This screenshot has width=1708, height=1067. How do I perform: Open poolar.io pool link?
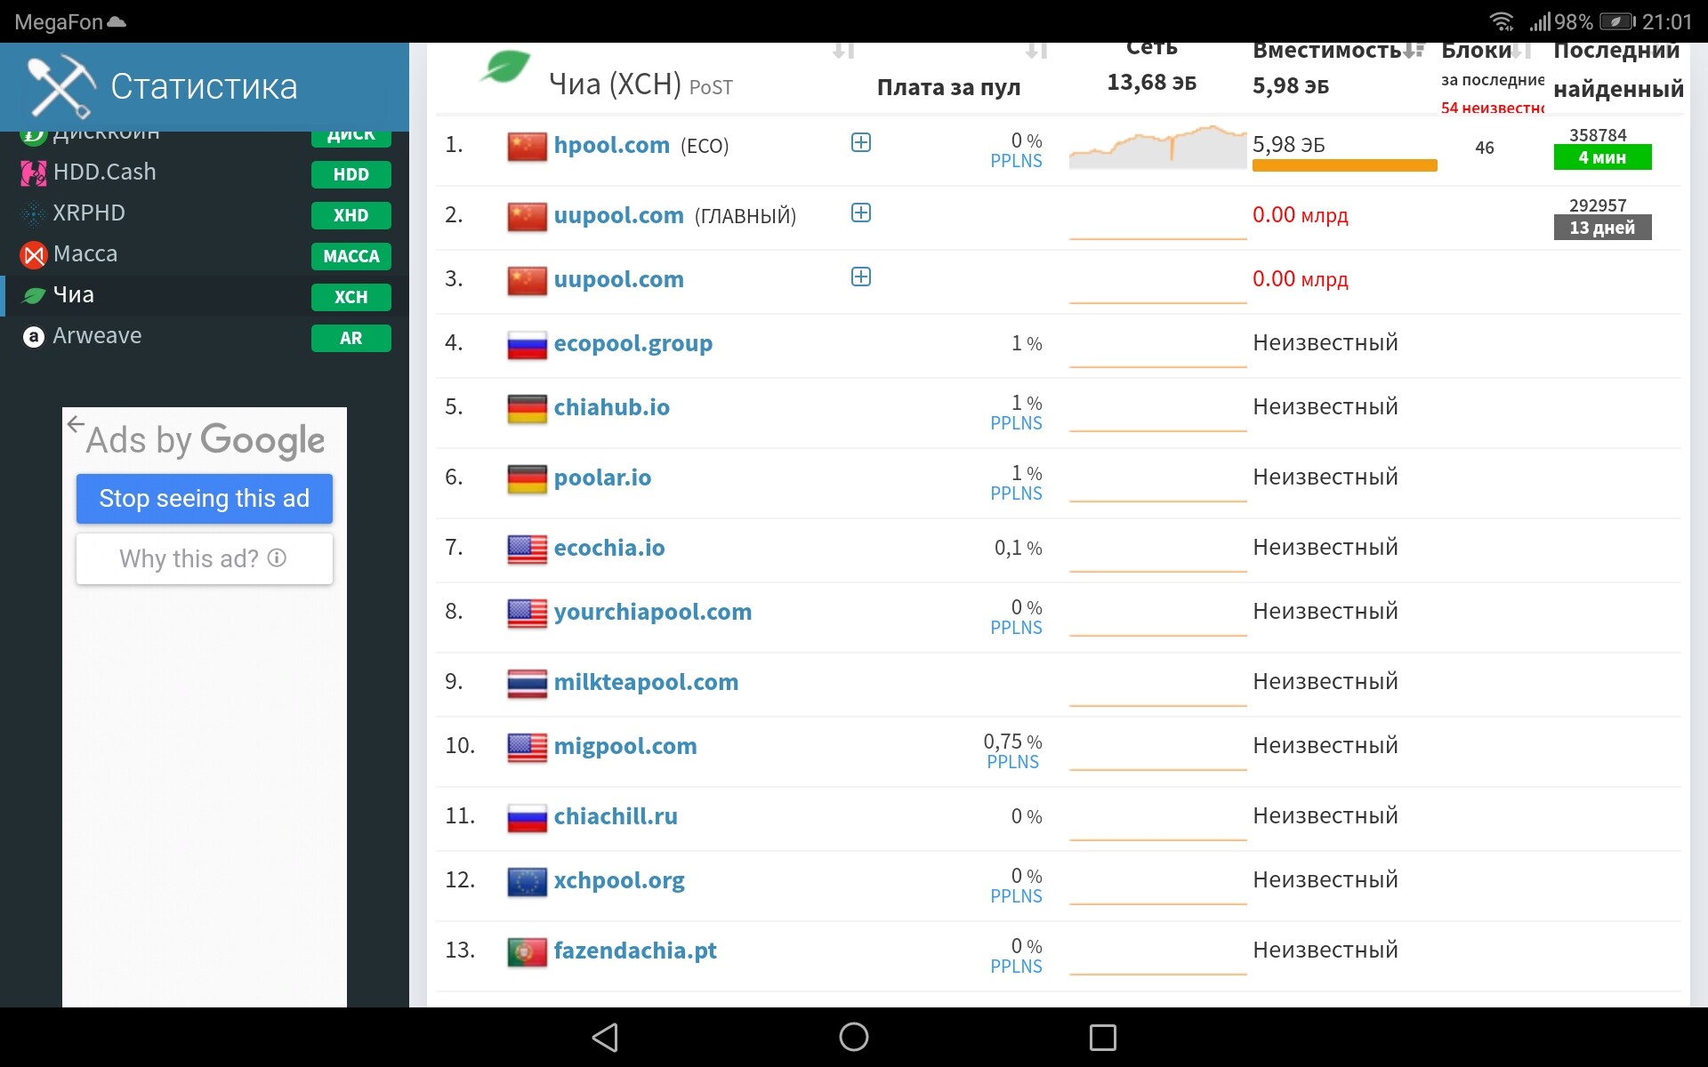(x=603, y=477)
